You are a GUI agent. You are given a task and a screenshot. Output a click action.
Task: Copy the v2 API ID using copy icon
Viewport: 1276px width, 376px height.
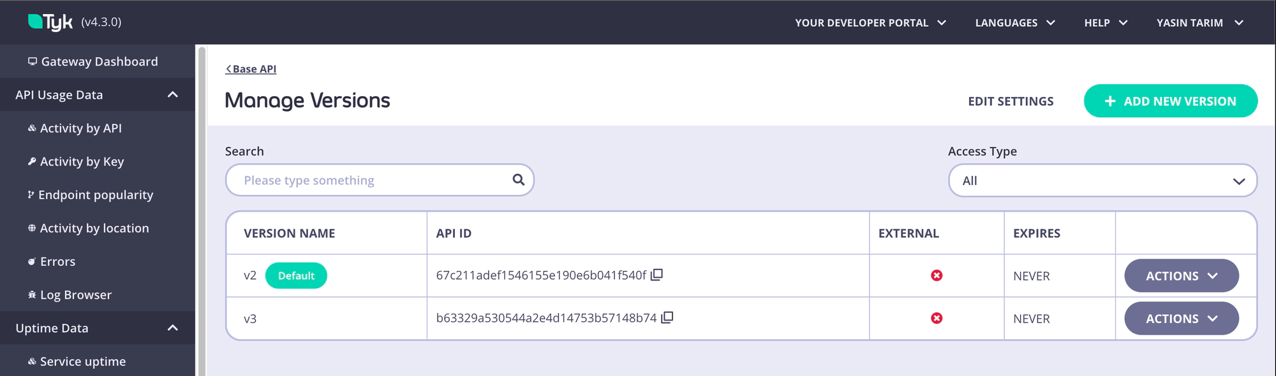click(x=658, y=275)
